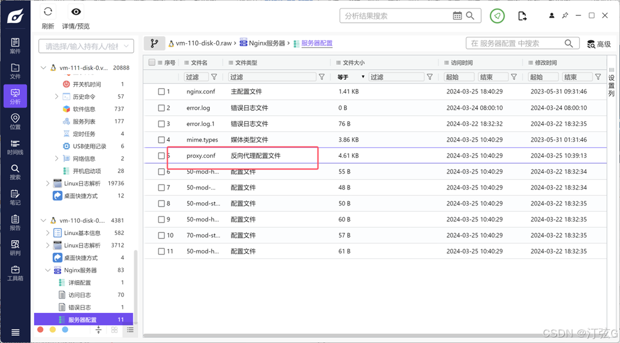Select the 错误日志 tree item
This screenshot has height=343, width=620.
pos(80,307)
